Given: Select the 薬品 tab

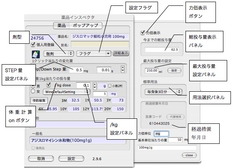Looking at the screenshot, I should point(61,25).
